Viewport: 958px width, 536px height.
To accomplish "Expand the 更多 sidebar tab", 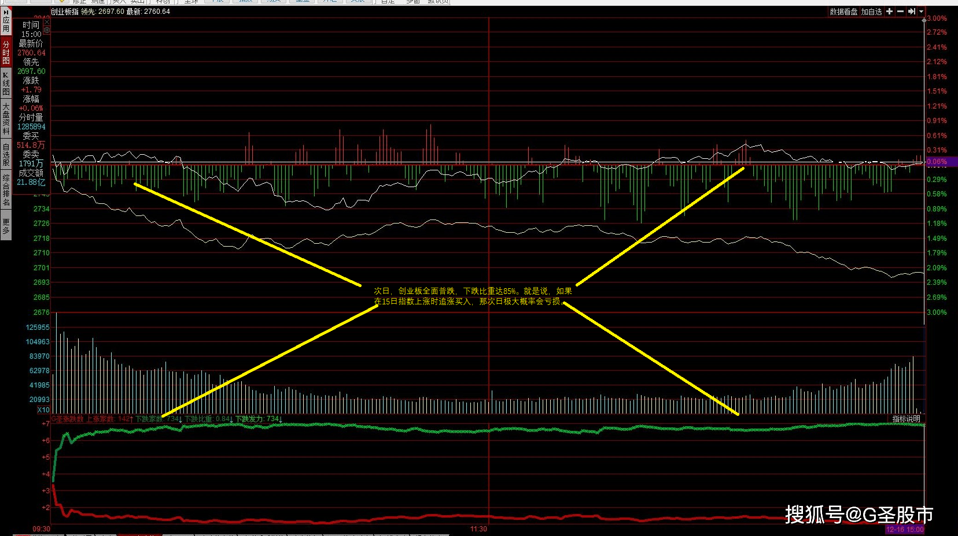I will (6, 226).
